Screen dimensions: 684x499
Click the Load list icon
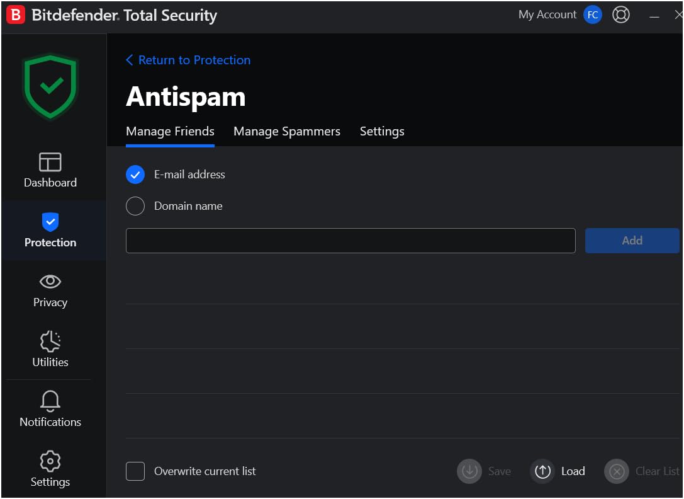click(x=542, y=471)
